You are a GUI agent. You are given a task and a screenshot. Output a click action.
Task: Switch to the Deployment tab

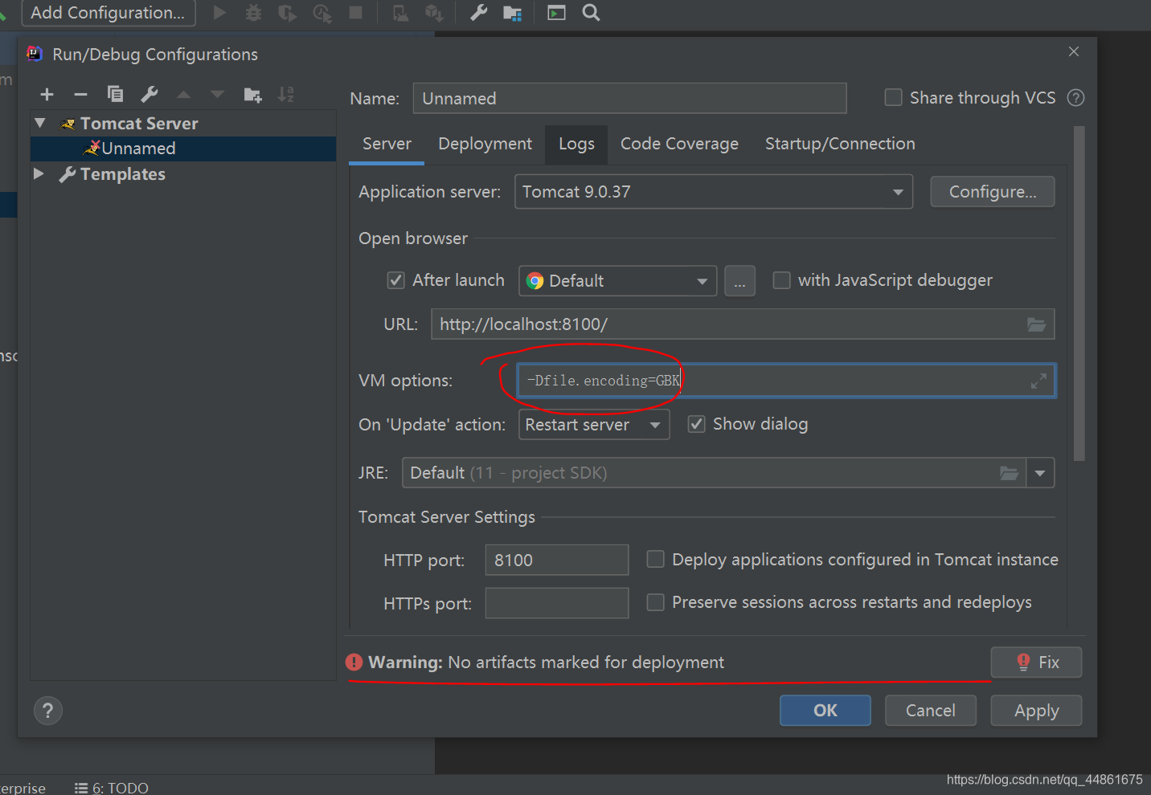pyautogui.click(x=485, y=144)
